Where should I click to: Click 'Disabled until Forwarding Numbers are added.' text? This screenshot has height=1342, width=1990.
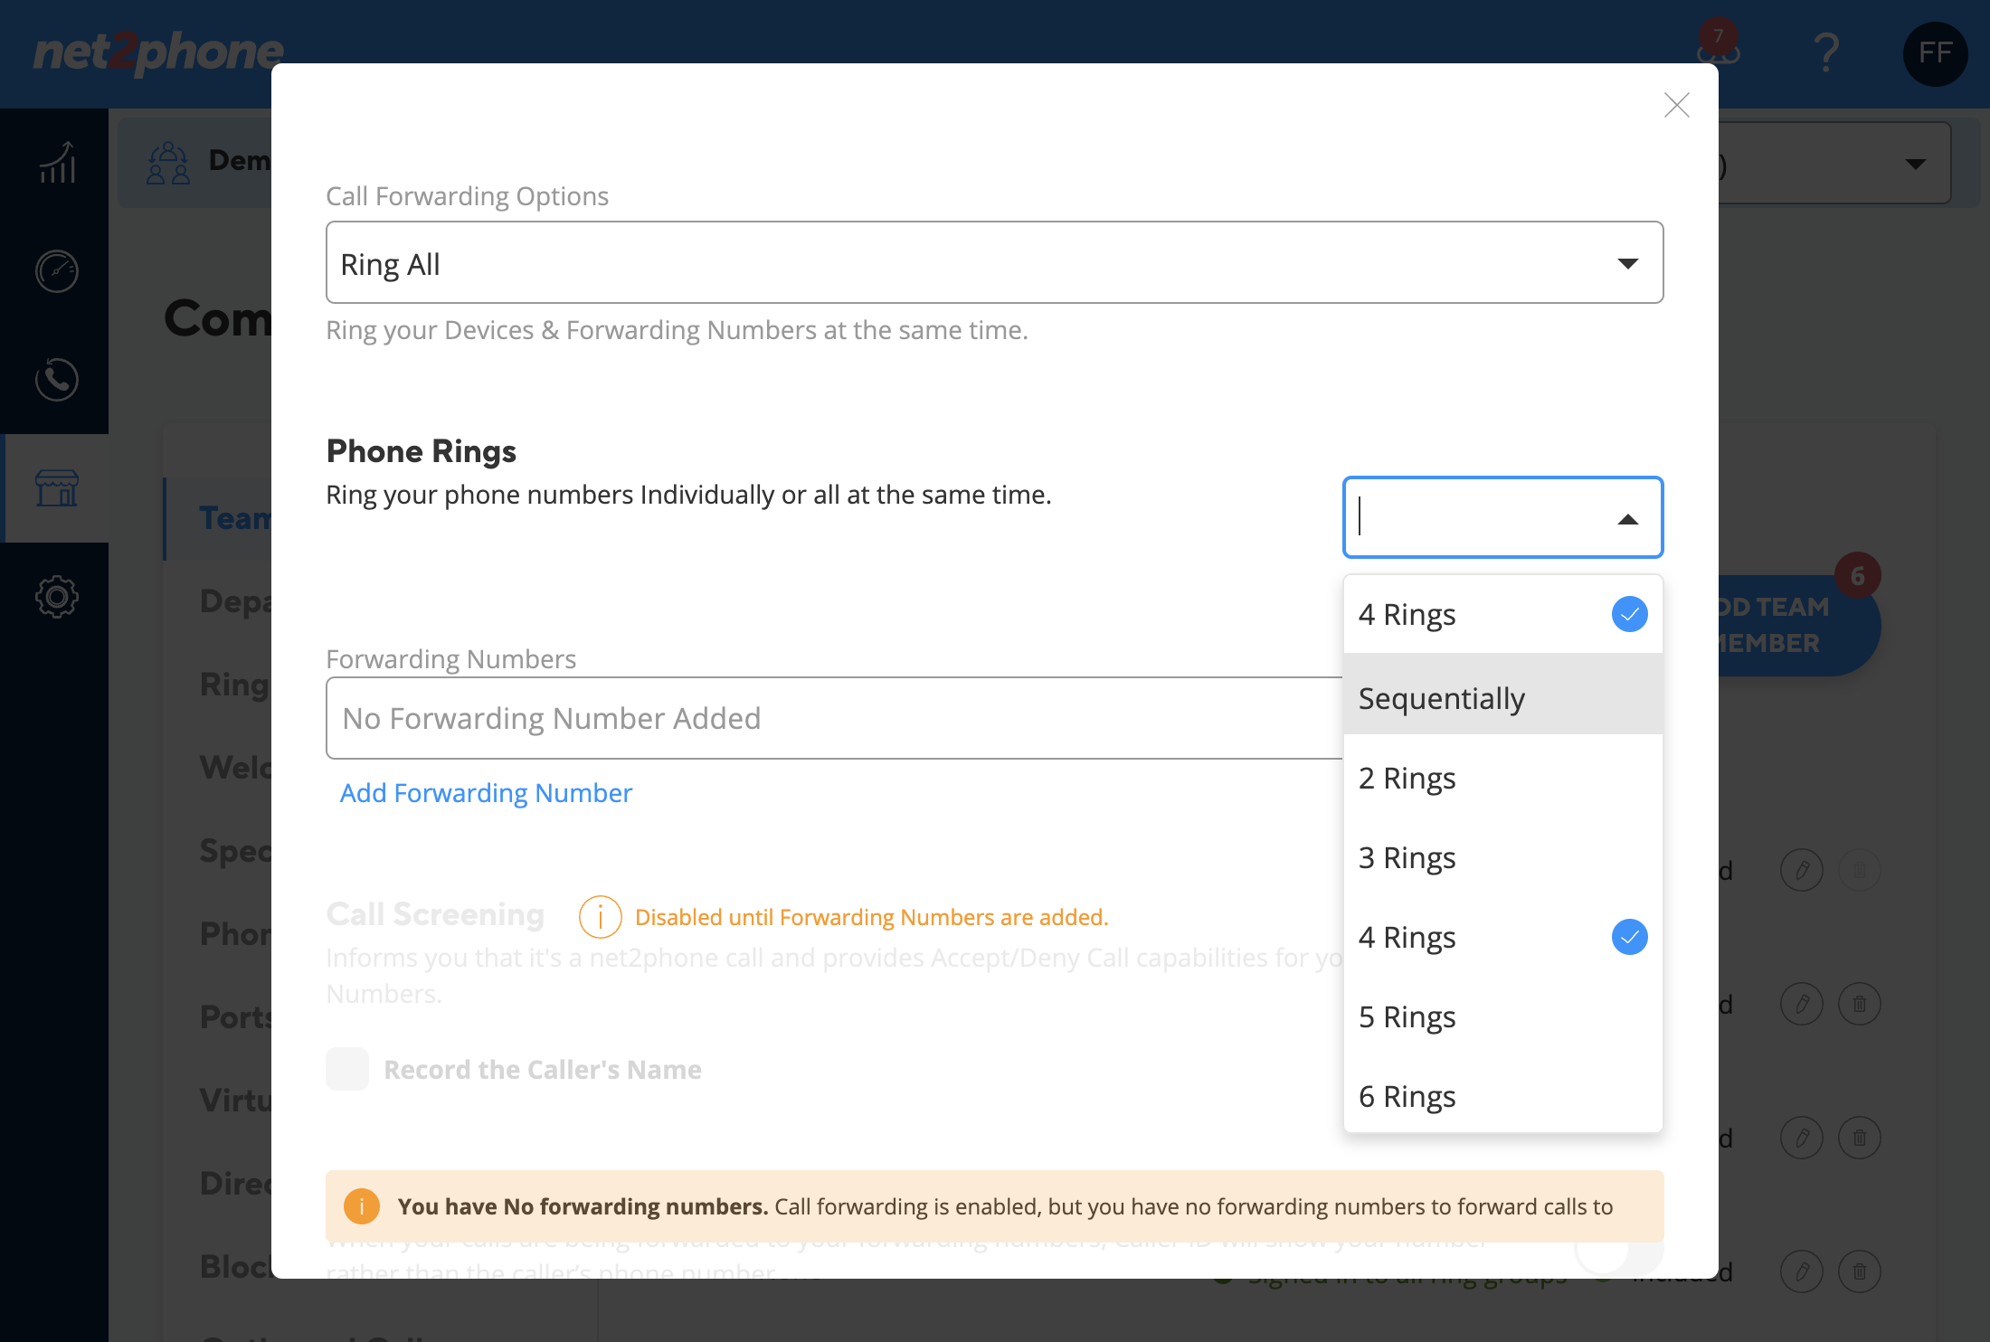pyautogui.click(x=871, y=917)
